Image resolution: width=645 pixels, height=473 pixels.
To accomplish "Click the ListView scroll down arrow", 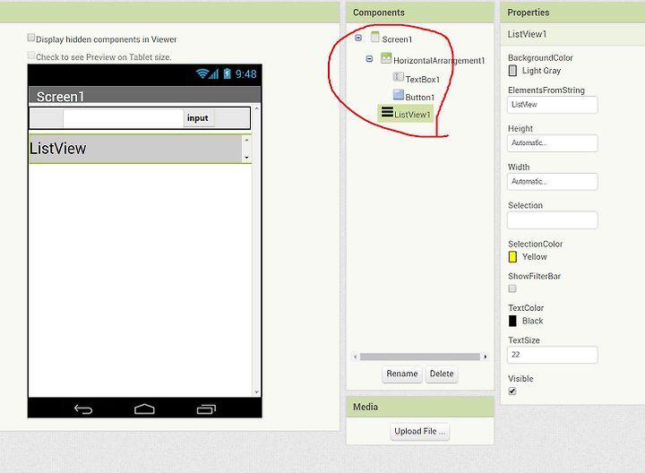I will [x=246, y=158].
